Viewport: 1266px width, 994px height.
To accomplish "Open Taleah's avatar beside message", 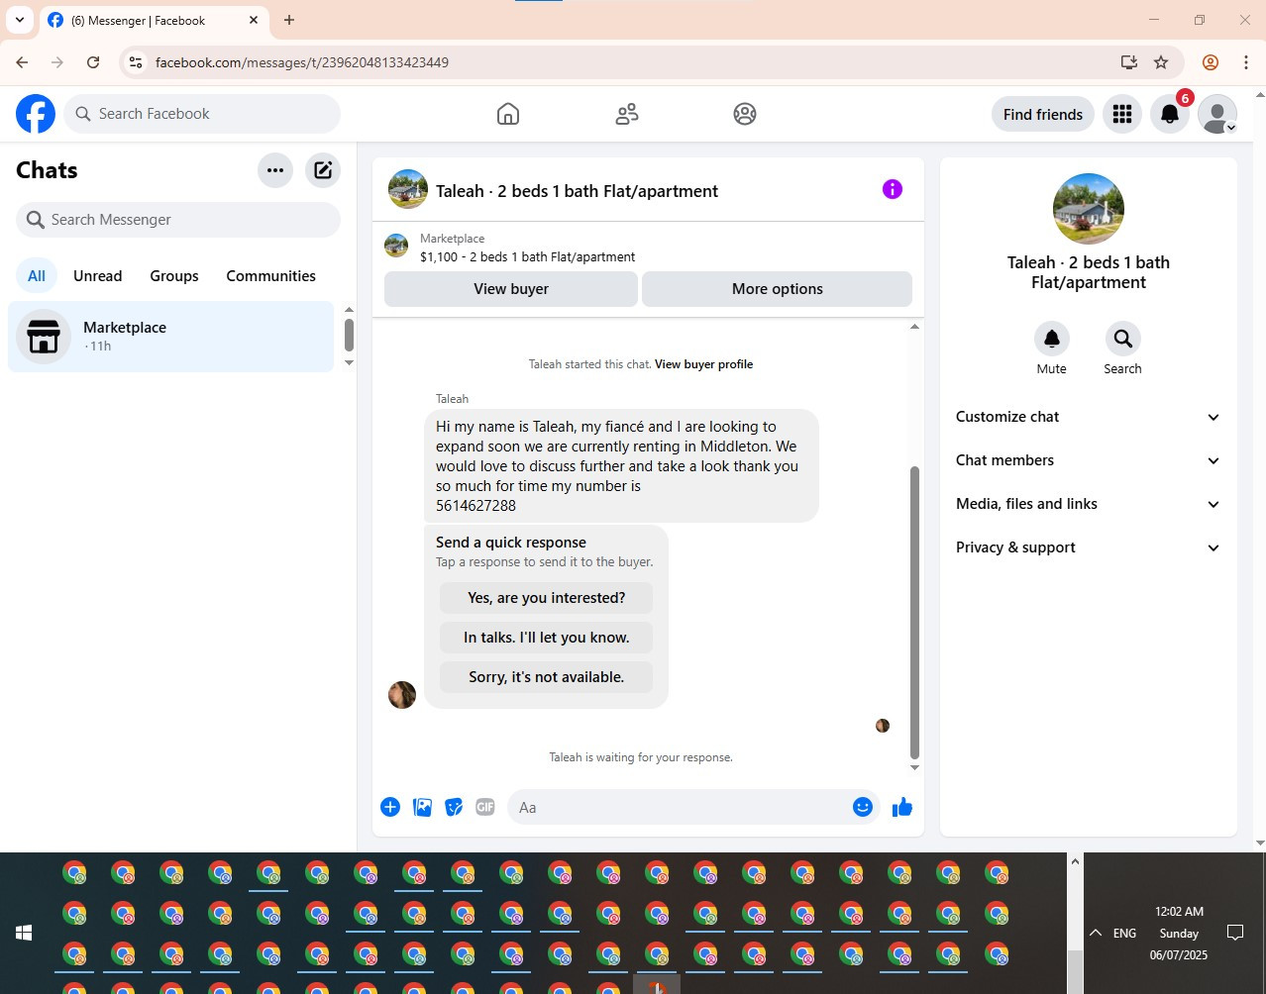I will pos(402,695).
